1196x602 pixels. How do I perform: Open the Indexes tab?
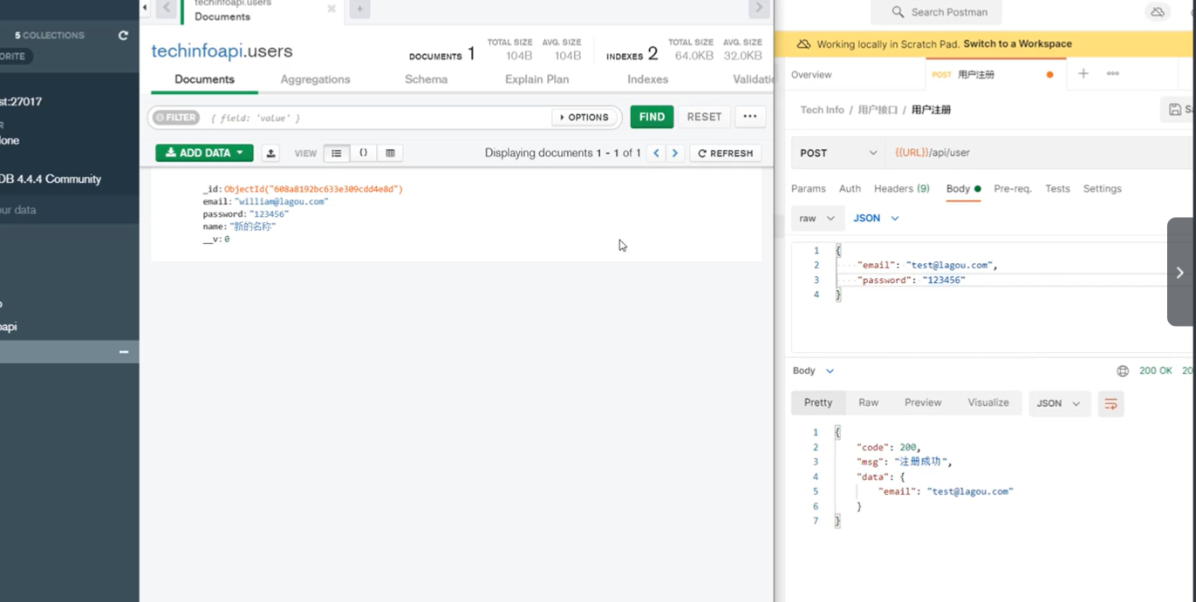647,79
